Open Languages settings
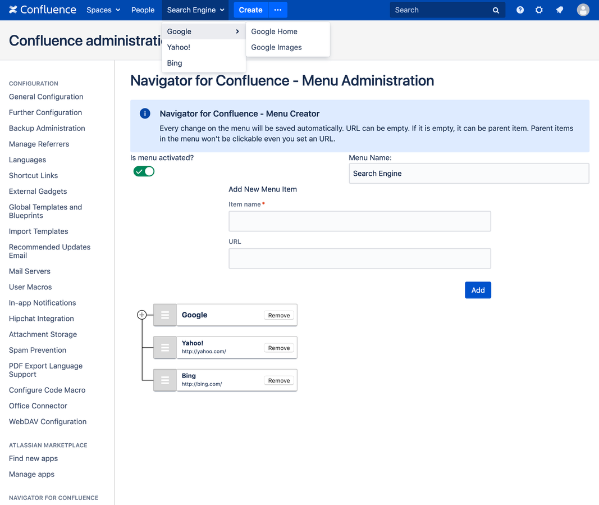Viewport: 599px width, 505px height. 28,160
